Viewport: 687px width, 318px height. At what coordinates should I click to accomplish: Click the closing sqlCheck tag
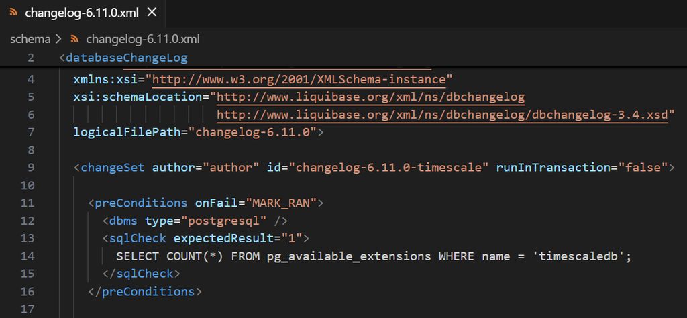(142, 274)
